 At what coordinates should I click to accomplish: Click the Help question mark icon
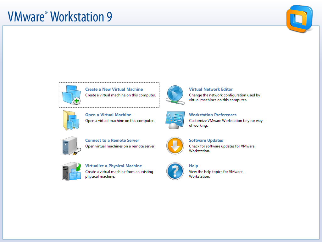(175, 171)
